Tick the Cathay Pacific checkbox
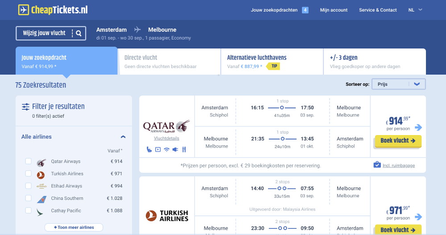This screenshot has height=235, width=446. coord(28,210)
